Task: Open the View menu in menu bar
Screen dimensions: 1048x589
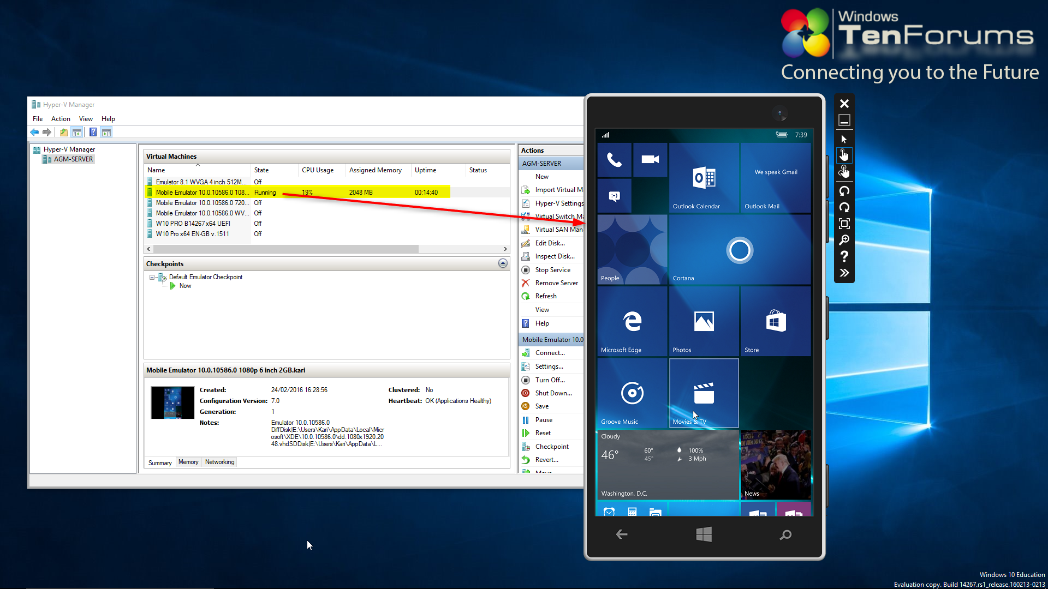Action: 86,119
